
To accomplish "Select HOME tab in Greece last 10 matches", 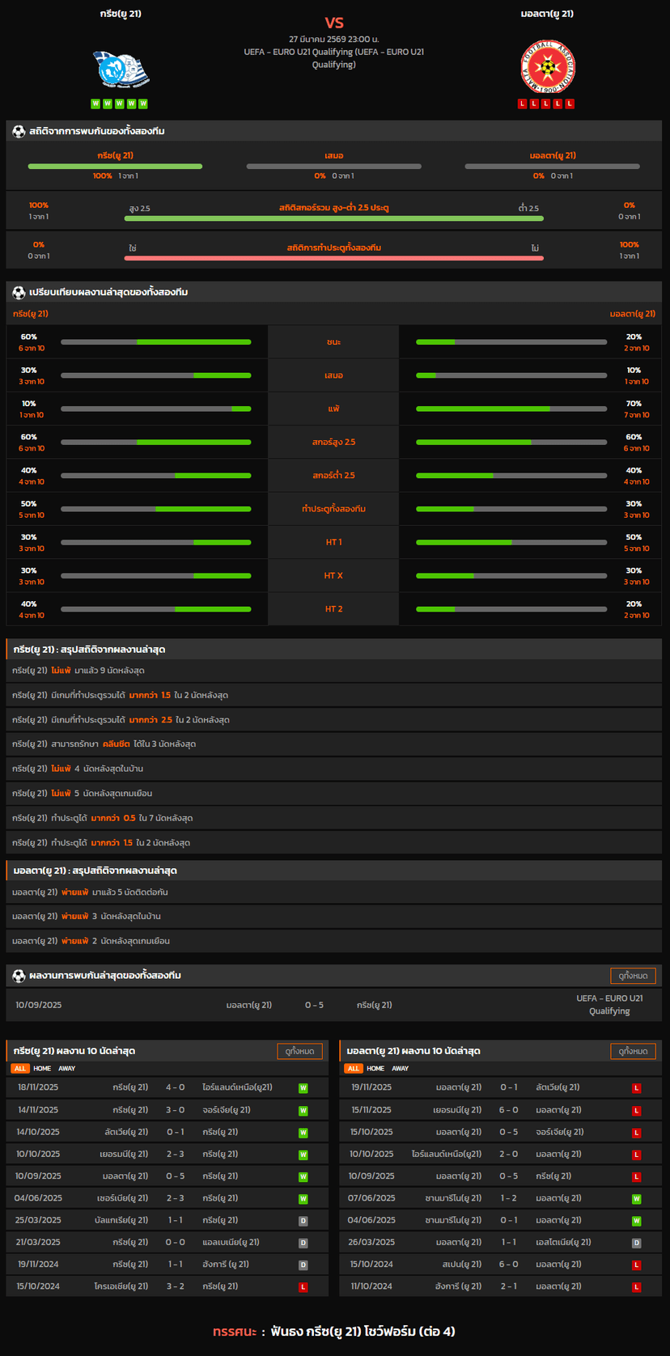I will [x=42, y=1069].
